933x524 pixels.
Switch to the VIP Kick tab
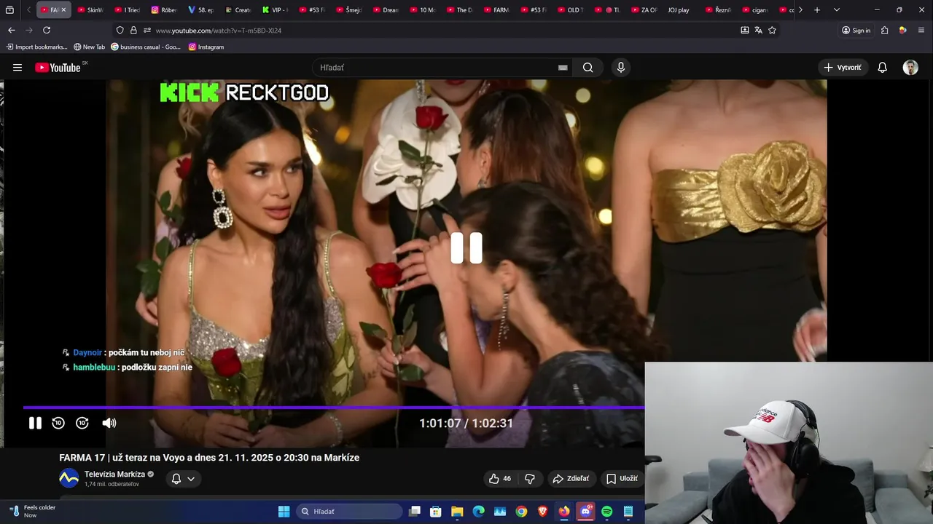[275, 10]
